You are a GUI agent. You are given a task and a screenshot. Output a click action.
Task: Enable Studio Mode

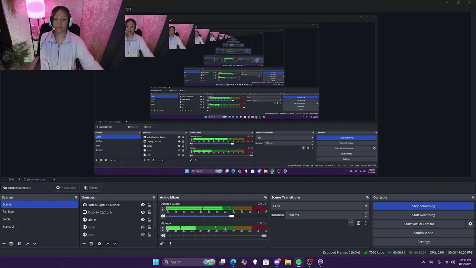click(424, 233)
